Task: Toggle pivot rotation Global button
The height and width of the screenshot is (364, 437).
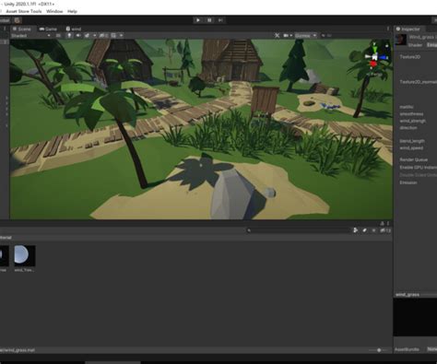Action: (x=5, y=20)
